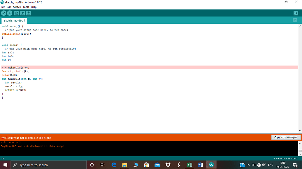Click the console scrollbar down arrow

[x=300, y=154]
